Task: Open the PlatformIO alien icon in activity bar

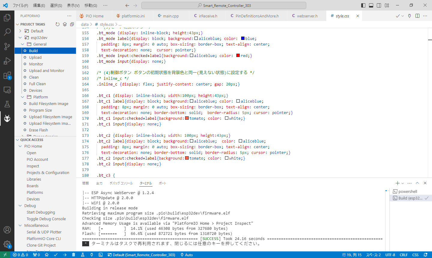Action: (7, 118)
